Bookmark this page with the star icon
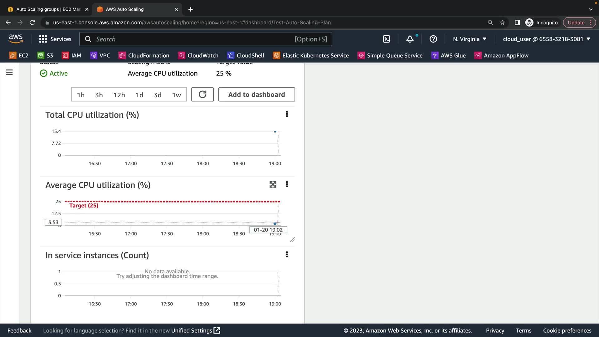This screenshot has width=599, height=337. (502, 22)
